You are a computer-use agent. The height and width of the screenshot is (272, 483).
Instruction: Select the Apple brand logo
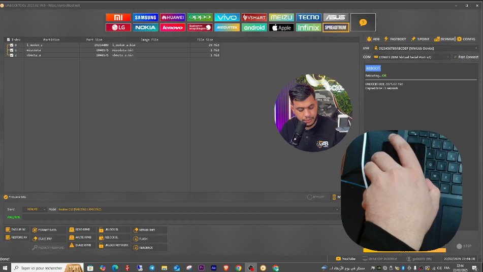[281, 27]
